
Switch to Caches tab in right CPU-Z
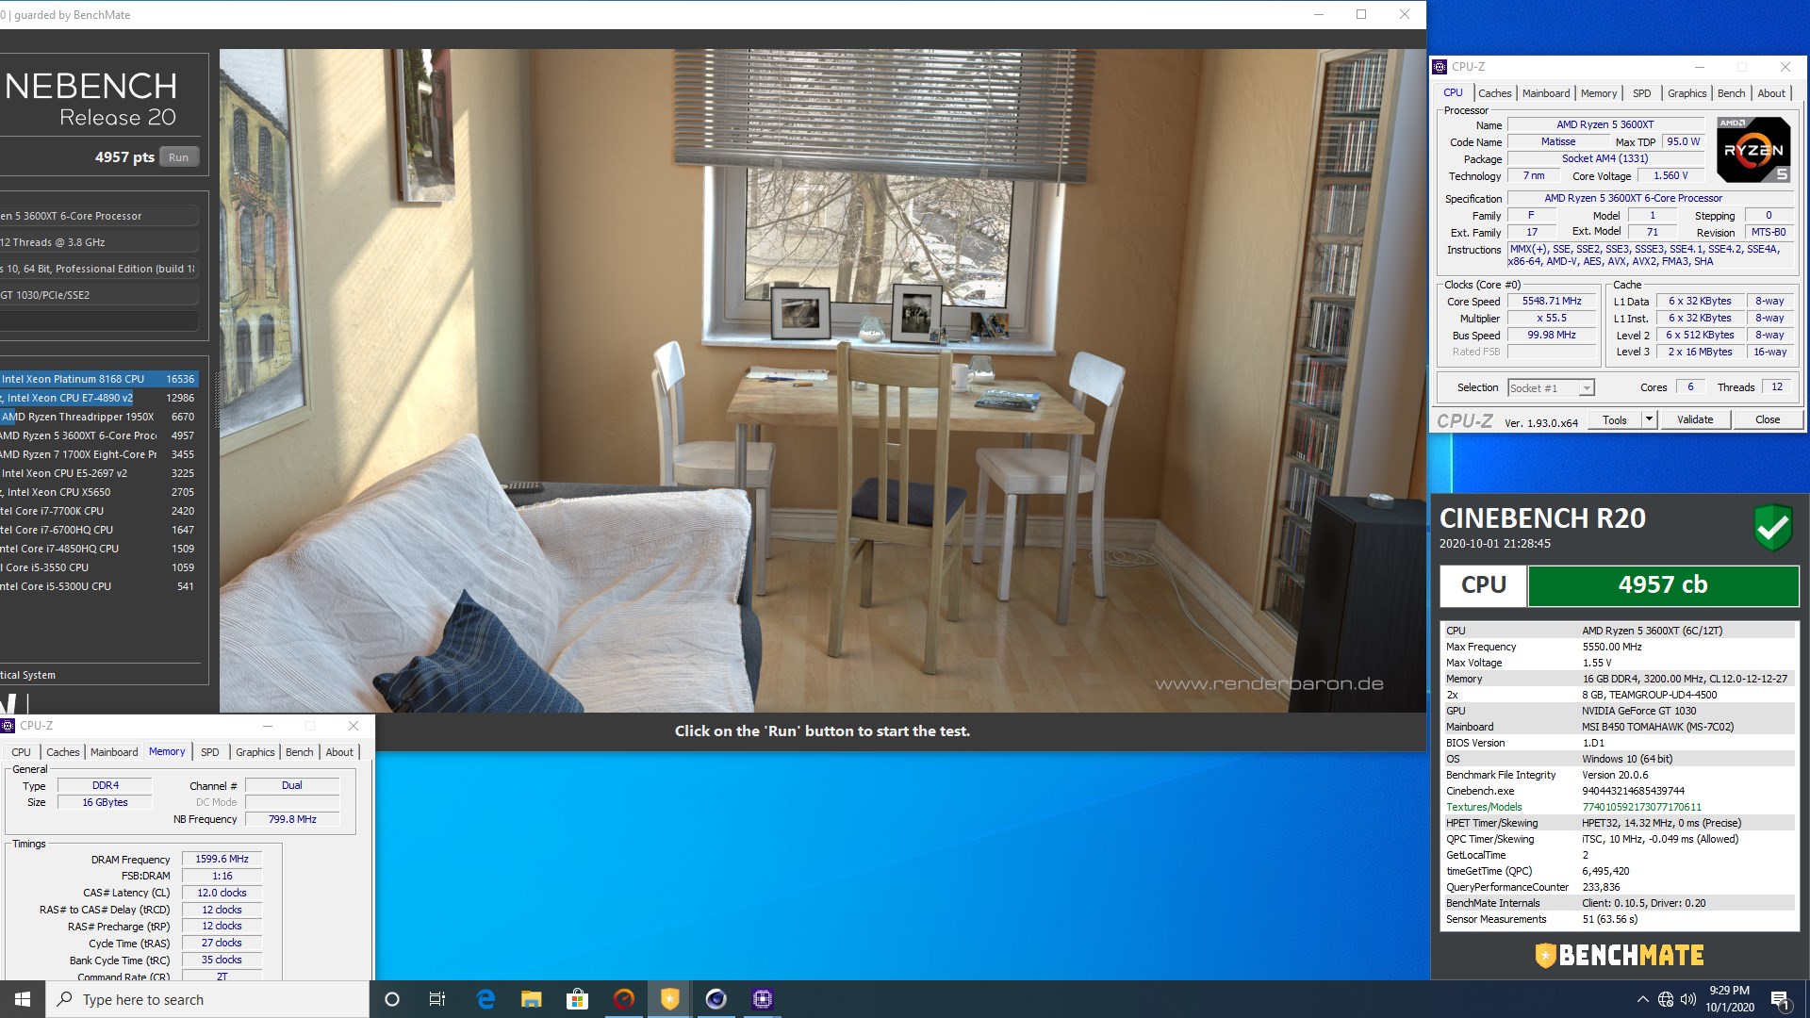[x=1494, y=93]
